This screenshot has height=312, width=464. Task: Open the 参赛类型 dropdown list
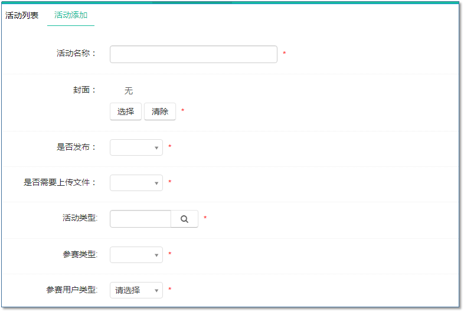pyautogui.click(x=136, y=255)
